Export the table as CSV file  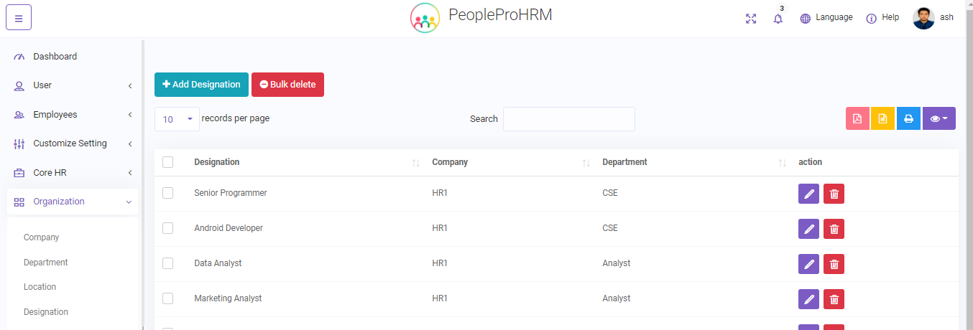pyautogui.click(x=882, y=118)
